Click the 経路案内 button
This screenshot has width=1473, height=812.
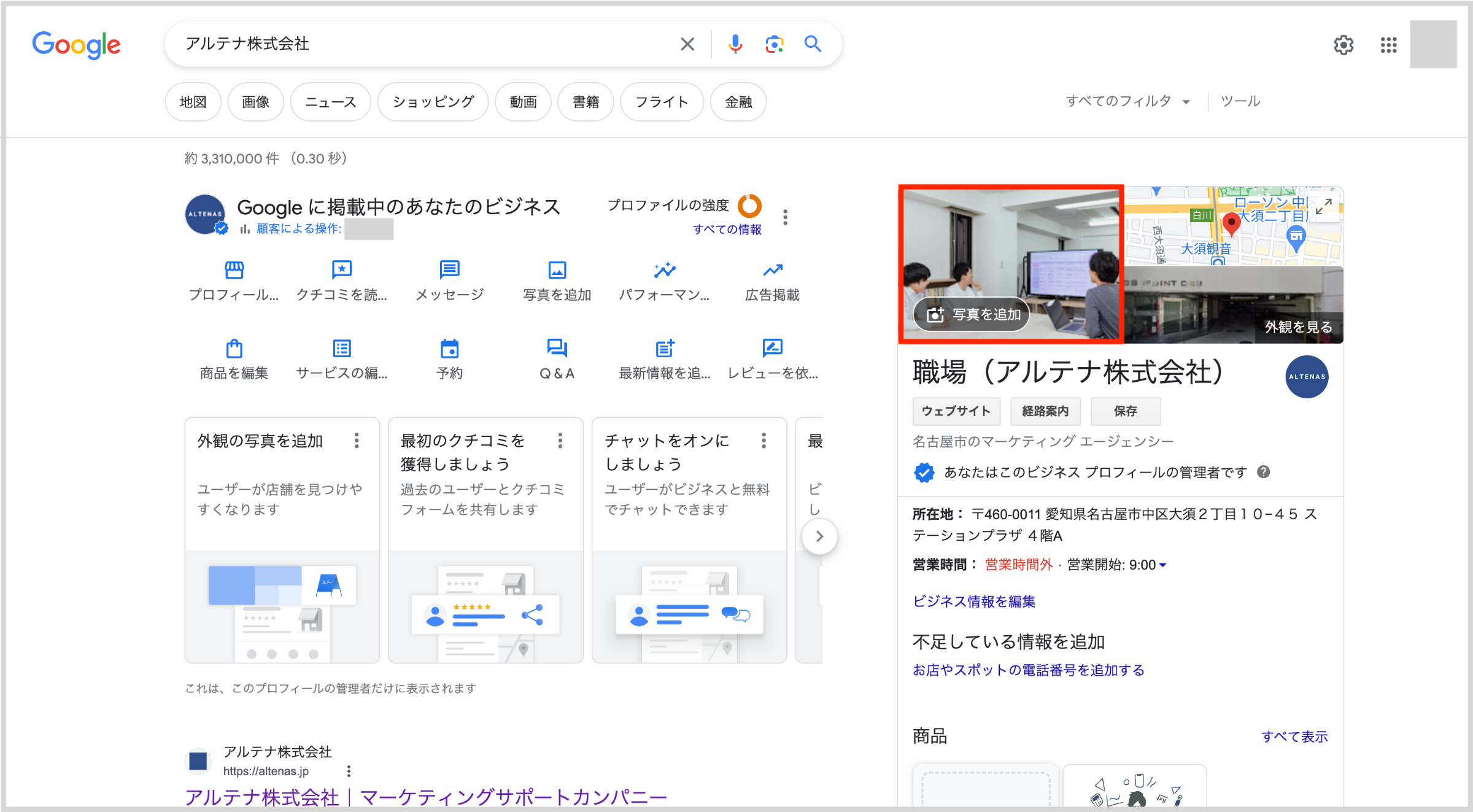[1045, 411]
